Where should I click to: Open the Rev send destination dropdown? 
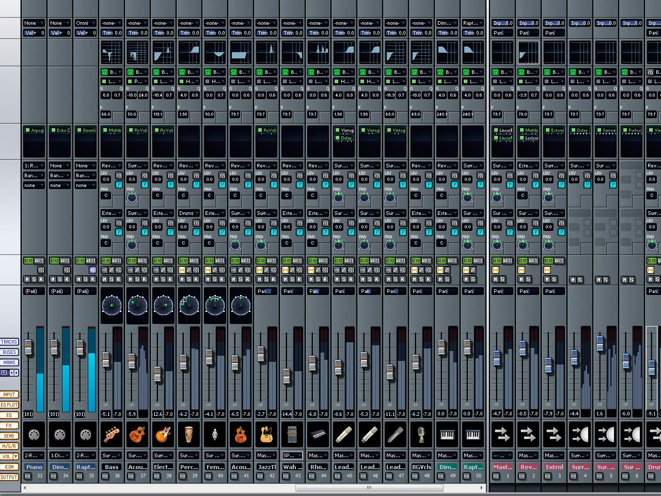(x=111, y=165)
